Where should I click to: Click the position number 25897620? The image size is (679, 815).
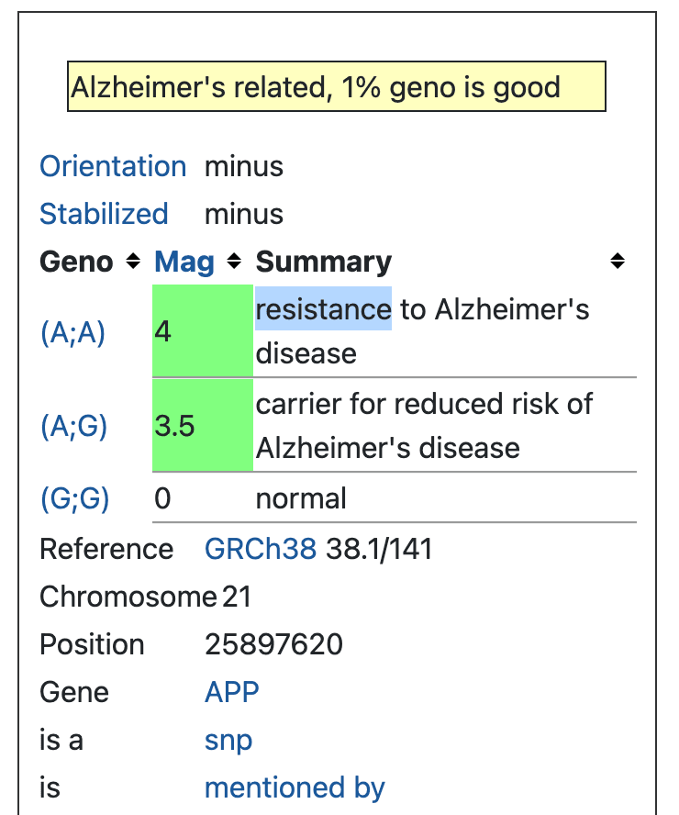pyautogui.click(x=273, y=644)
